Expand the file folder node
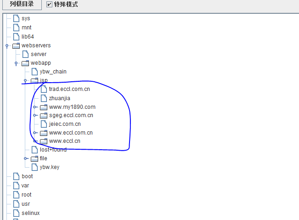Viewport: 299px width, 220px height. (25, 158)
